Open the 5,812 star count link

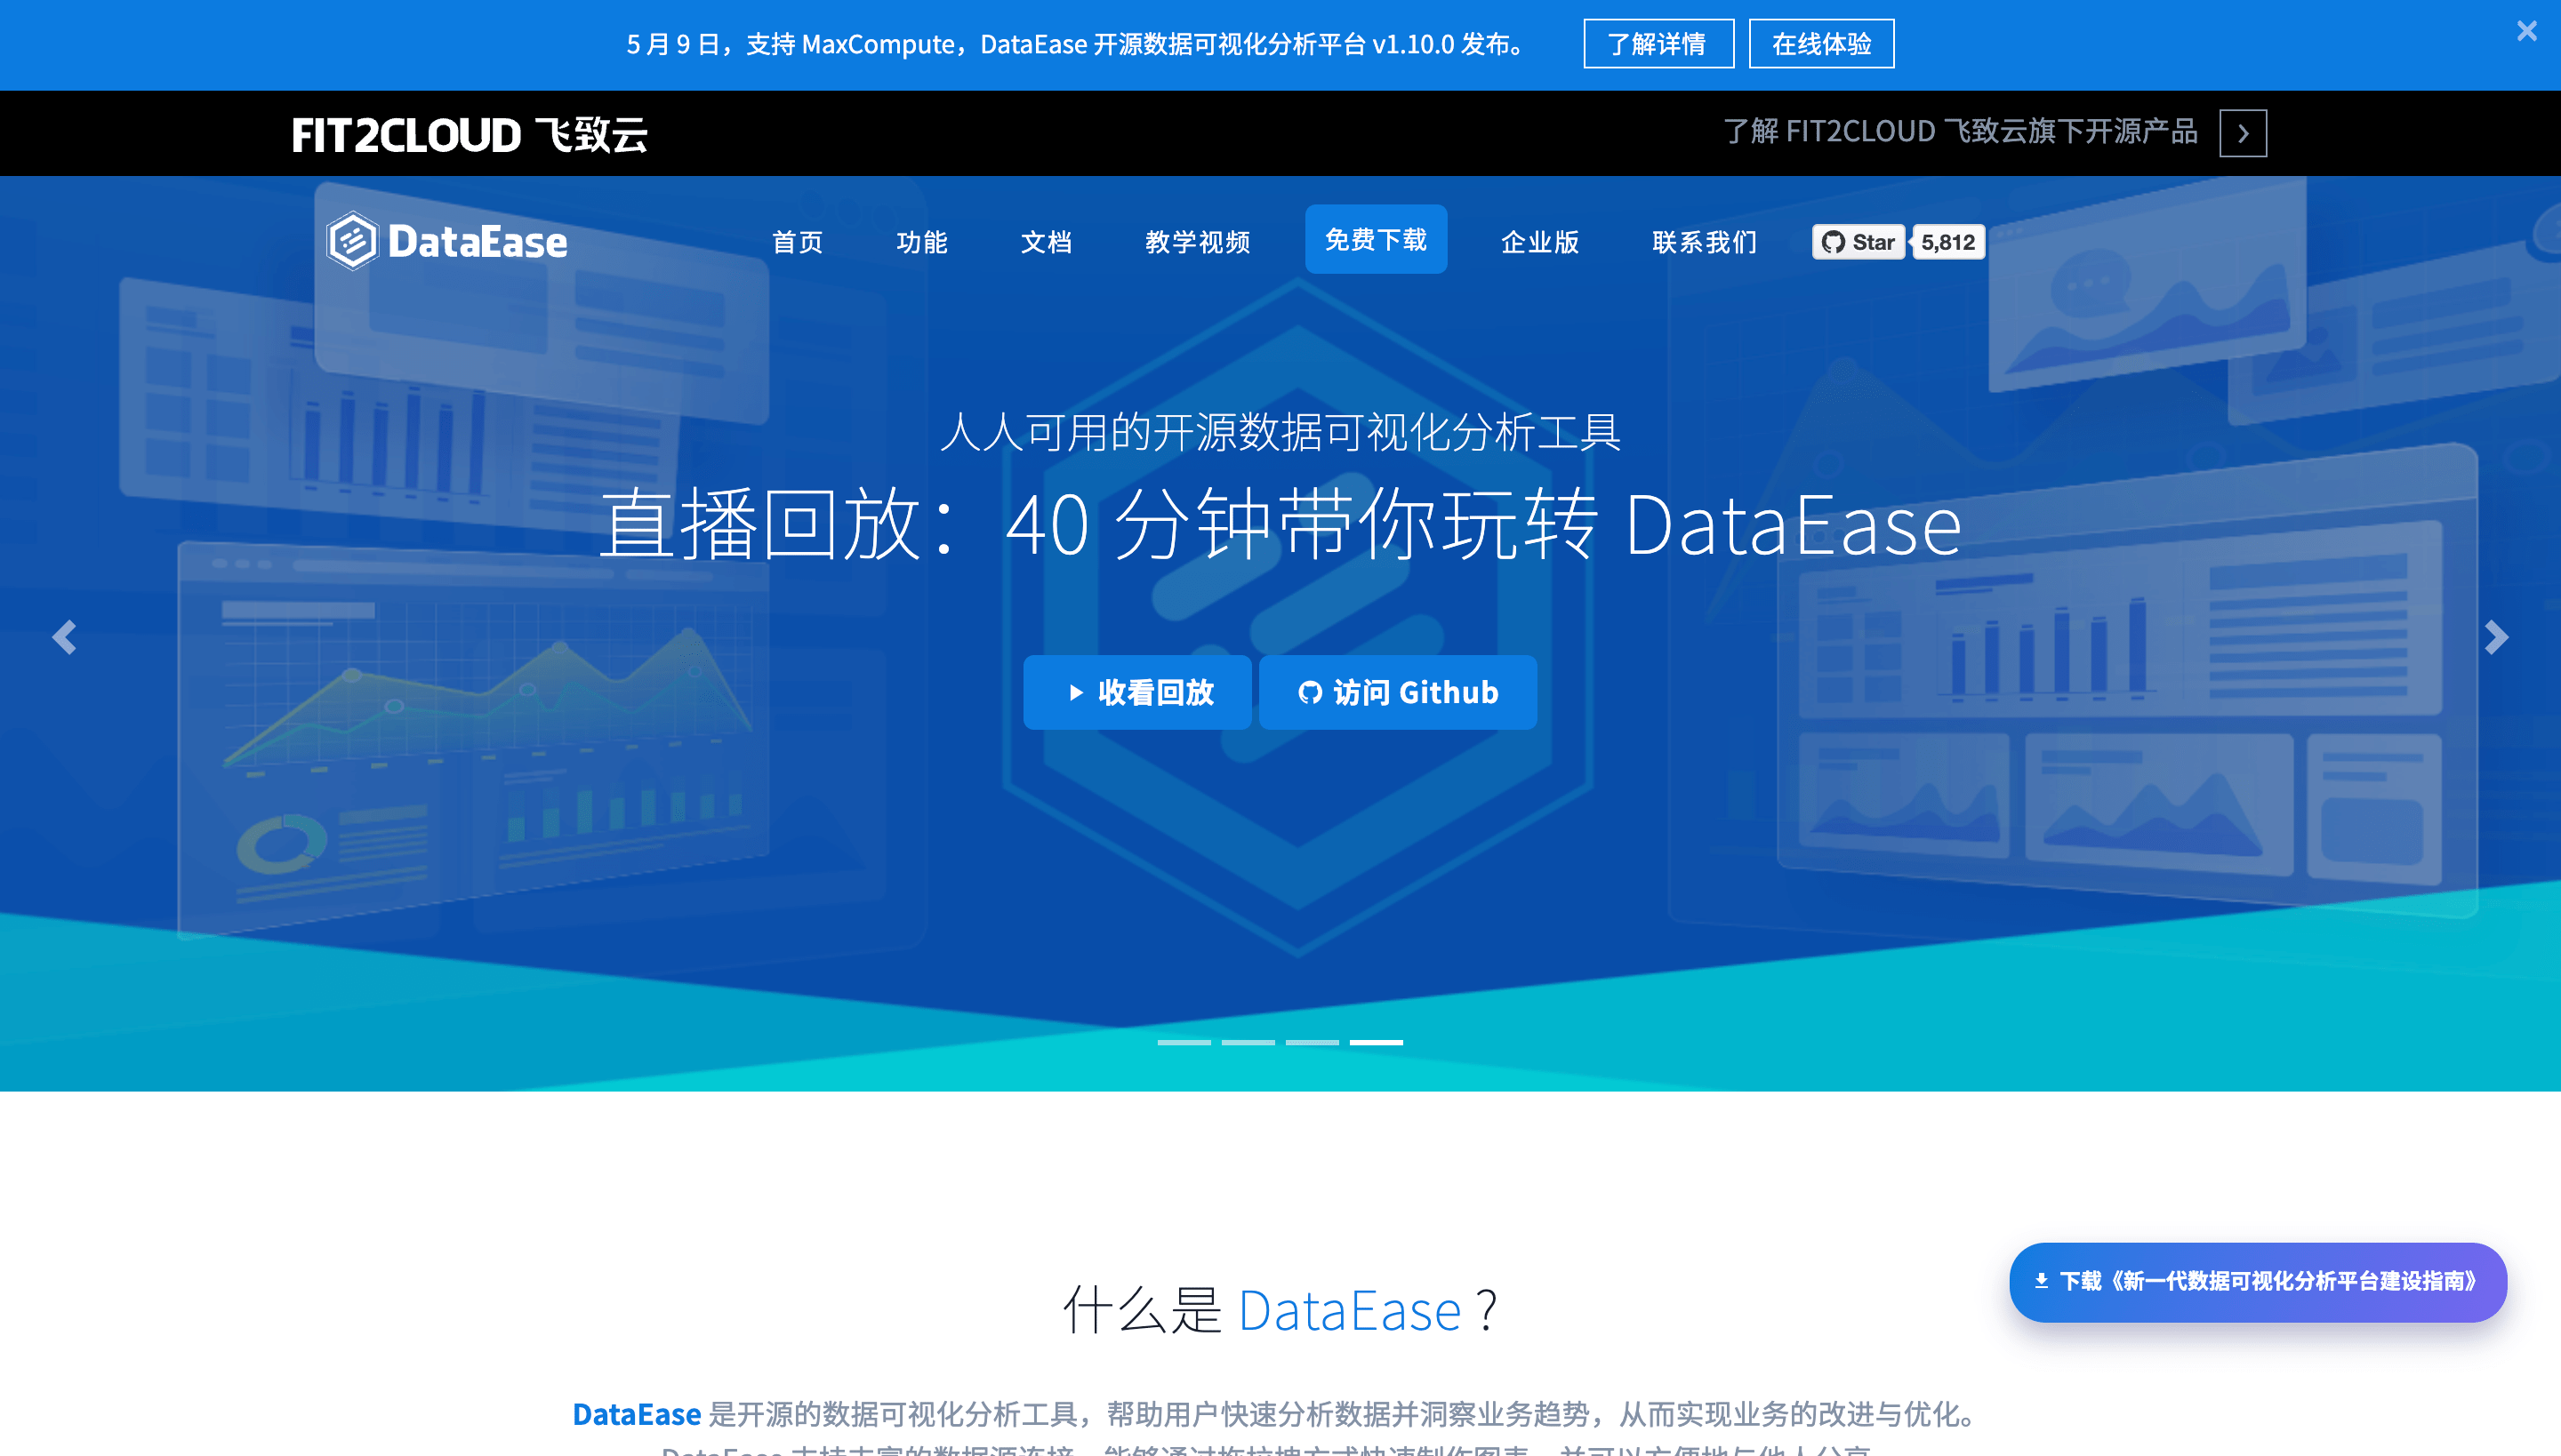click(x=1947, y=241)
